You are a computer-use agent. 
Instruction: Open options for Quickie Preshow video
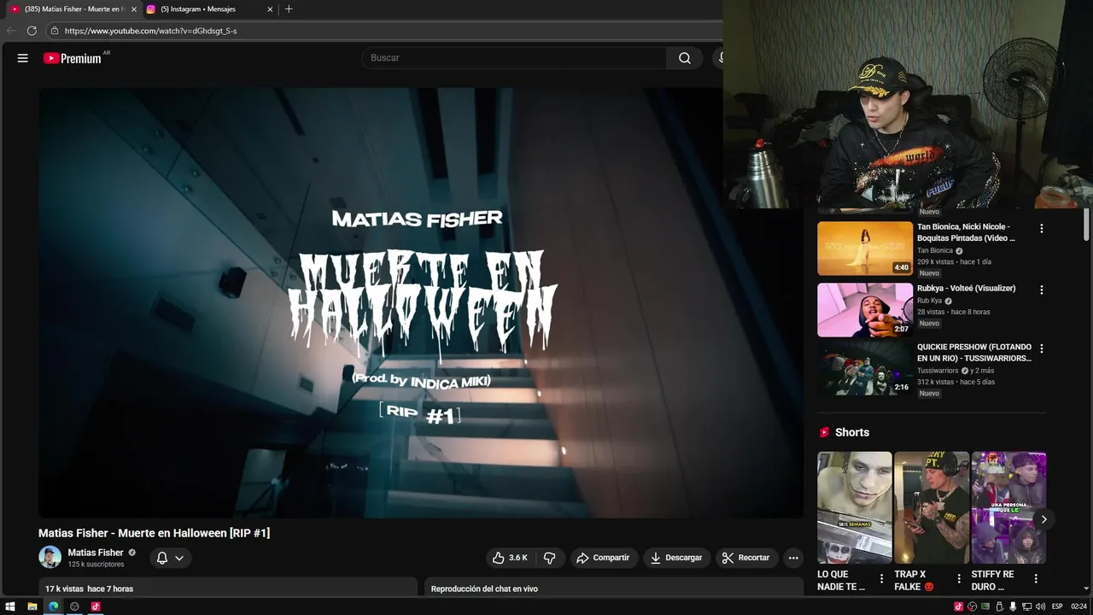(x=1041, y=348)
